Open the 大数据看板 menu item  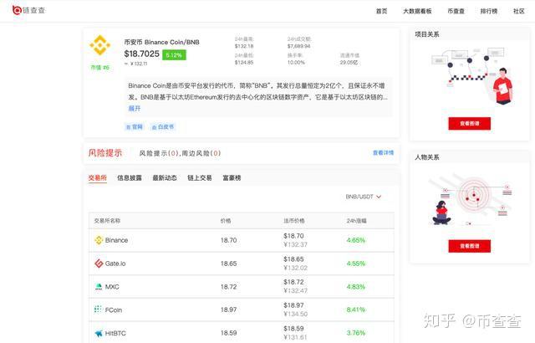[417, 11]
